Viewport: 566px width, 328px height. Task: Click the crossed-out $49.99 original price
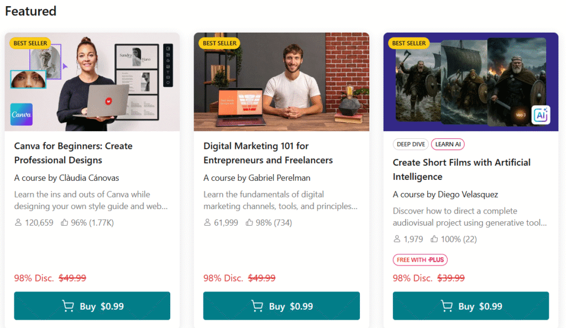pos(72,278)
